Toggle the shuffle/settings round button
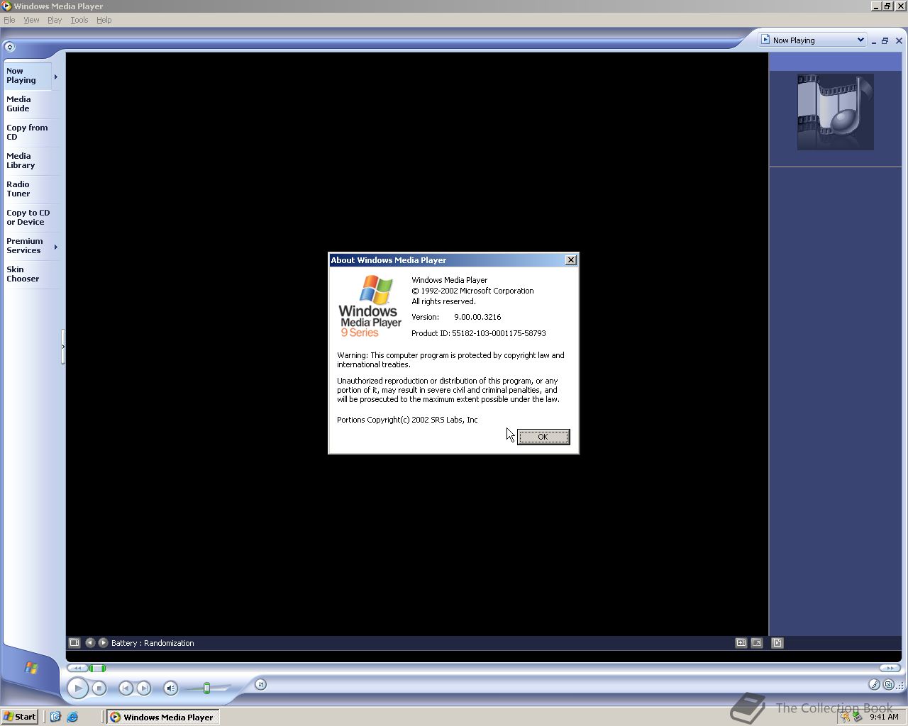Image resolution: width=908 pixels, height=726 pixels. click(x=261, y=684)
